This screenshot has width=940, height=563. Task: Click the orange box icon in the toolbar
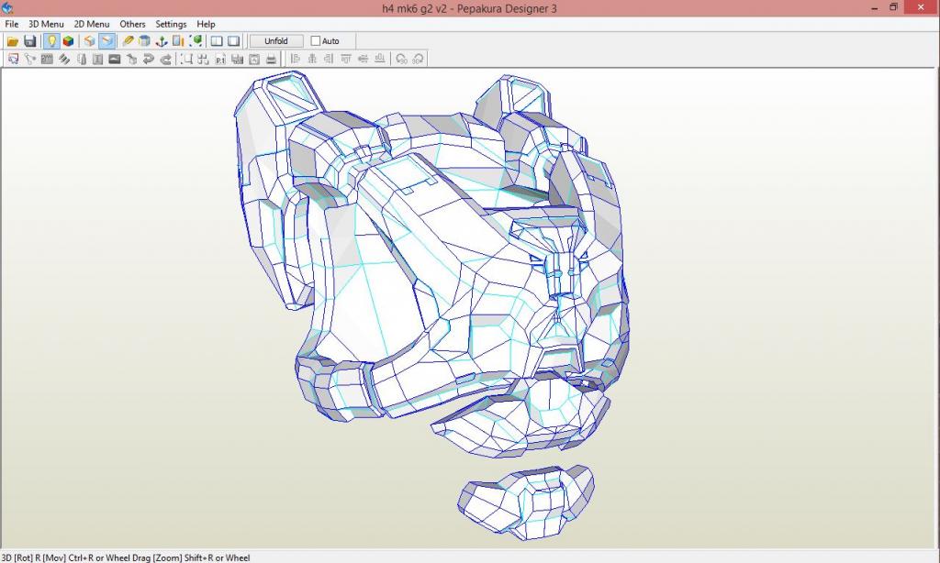[x=89, y=41]
